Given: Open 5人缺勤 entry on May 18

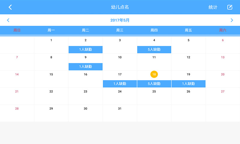Looking at the screenshot, I should [x=154, y=84].
